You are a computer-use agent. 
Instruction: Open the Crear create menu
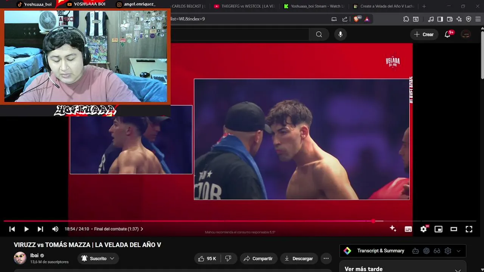pos(424,34)
